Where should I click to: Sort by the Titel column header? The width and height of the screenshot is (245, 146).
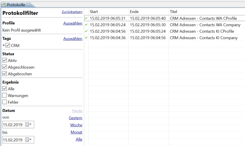(x=207, y=12)
